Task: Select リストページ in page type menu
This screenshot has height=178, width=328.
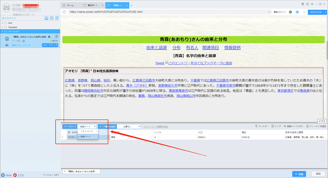Action: coord(88,131)
